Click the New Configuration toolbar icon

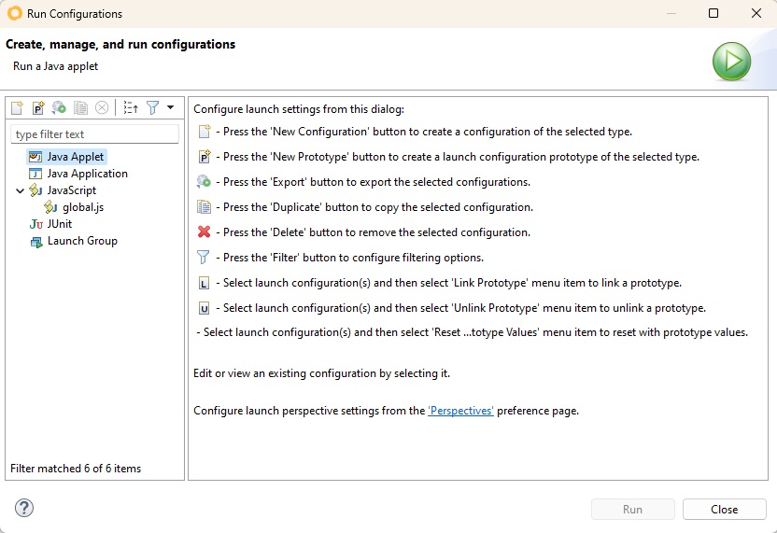(17, 108)
